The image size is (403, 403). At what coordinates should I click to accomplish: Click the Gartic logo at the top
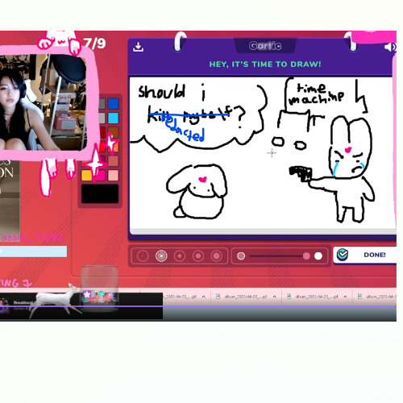(265, 46)
